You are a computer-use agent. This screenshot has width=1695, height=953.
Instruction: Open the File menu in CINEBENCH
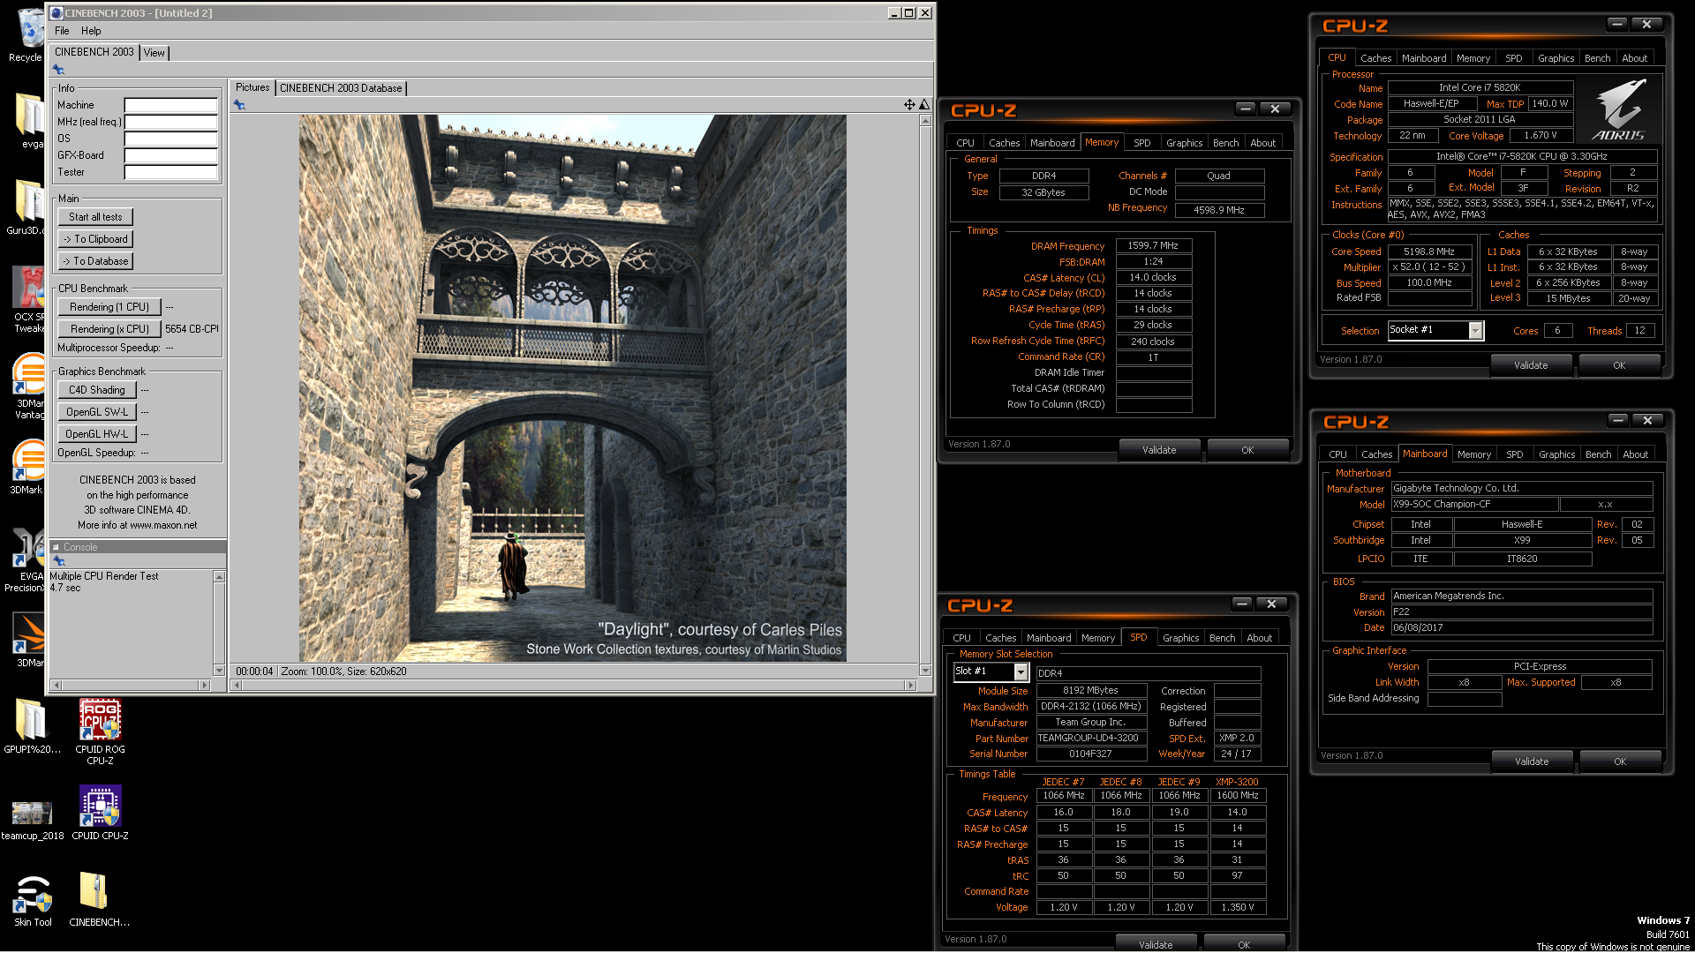62,30
